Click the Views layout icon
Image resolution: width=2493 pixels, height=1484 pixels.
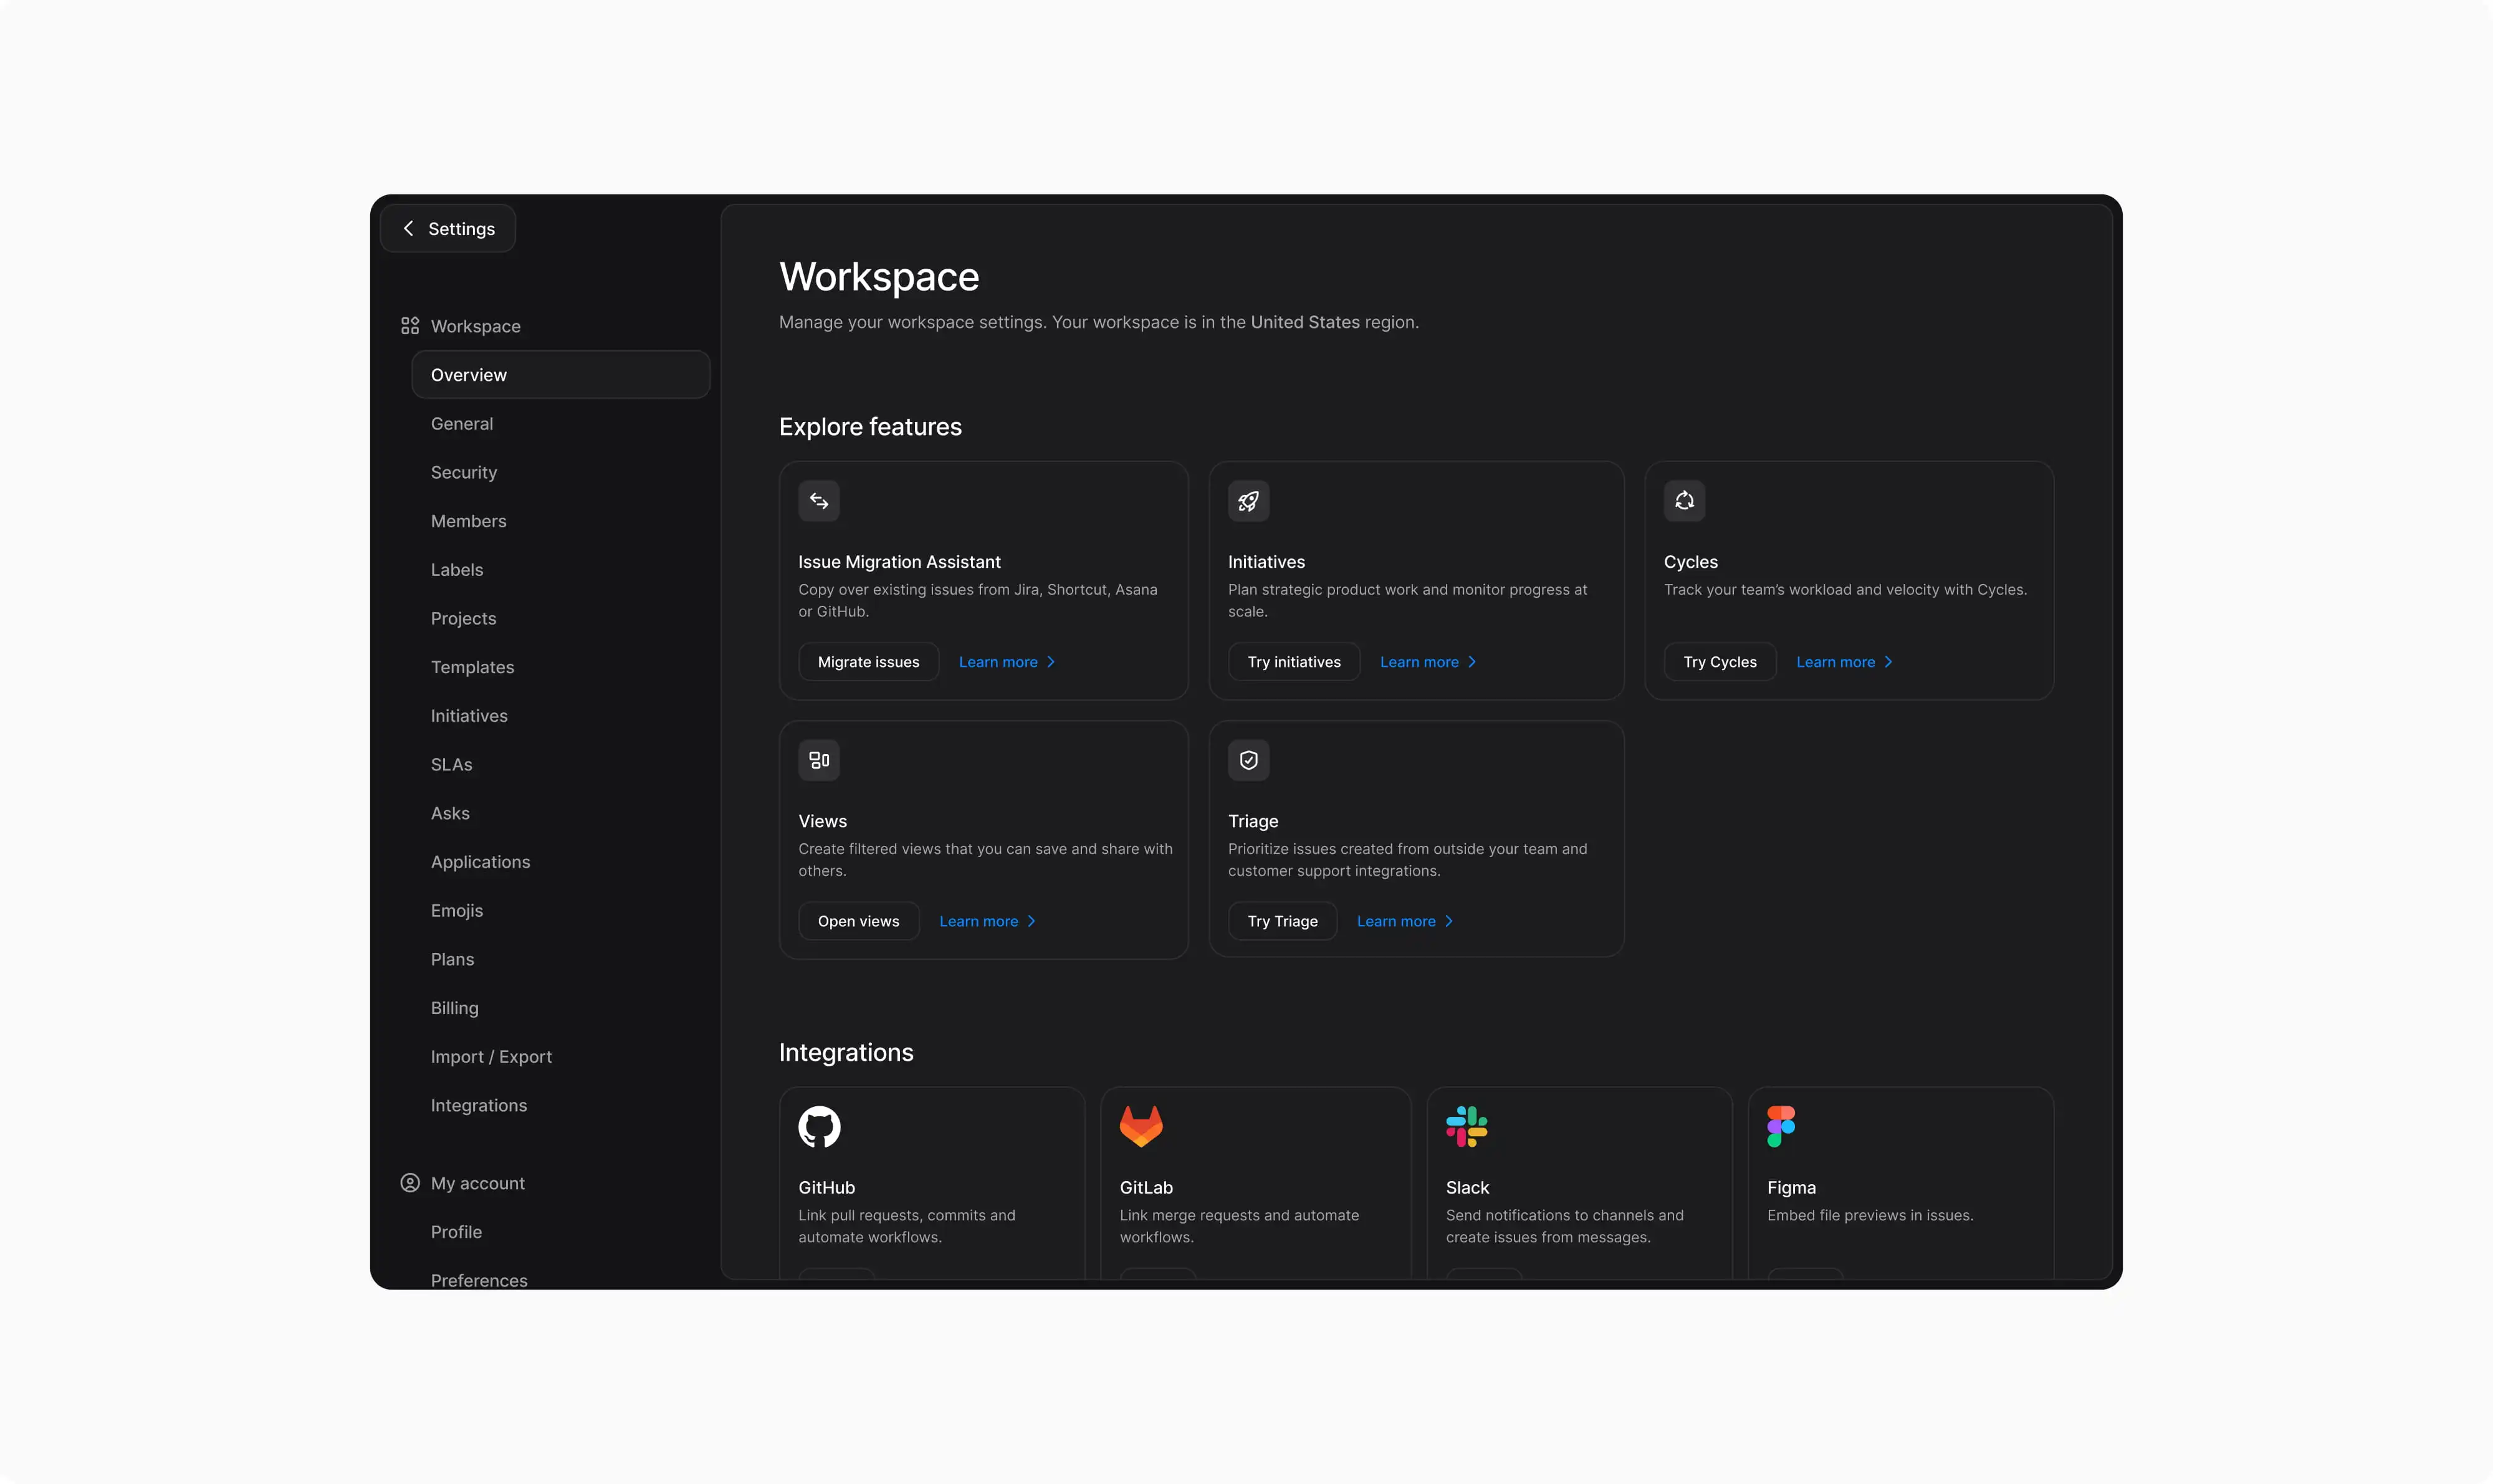click(818, 760)
